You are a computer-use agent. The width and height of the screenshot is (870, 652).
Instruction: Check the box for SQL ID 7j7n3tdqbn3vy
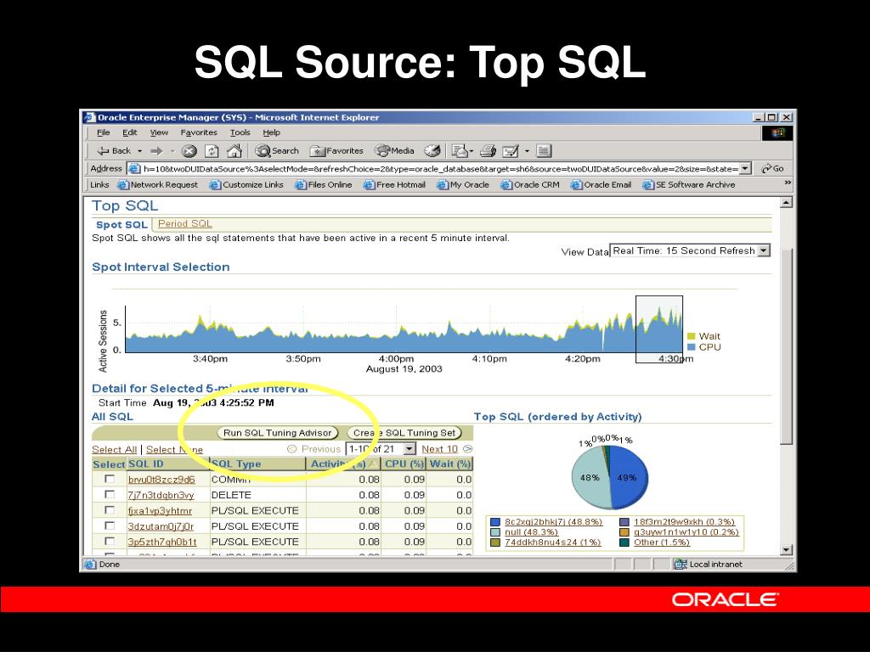pyautogui.click(x=110, y=494)
